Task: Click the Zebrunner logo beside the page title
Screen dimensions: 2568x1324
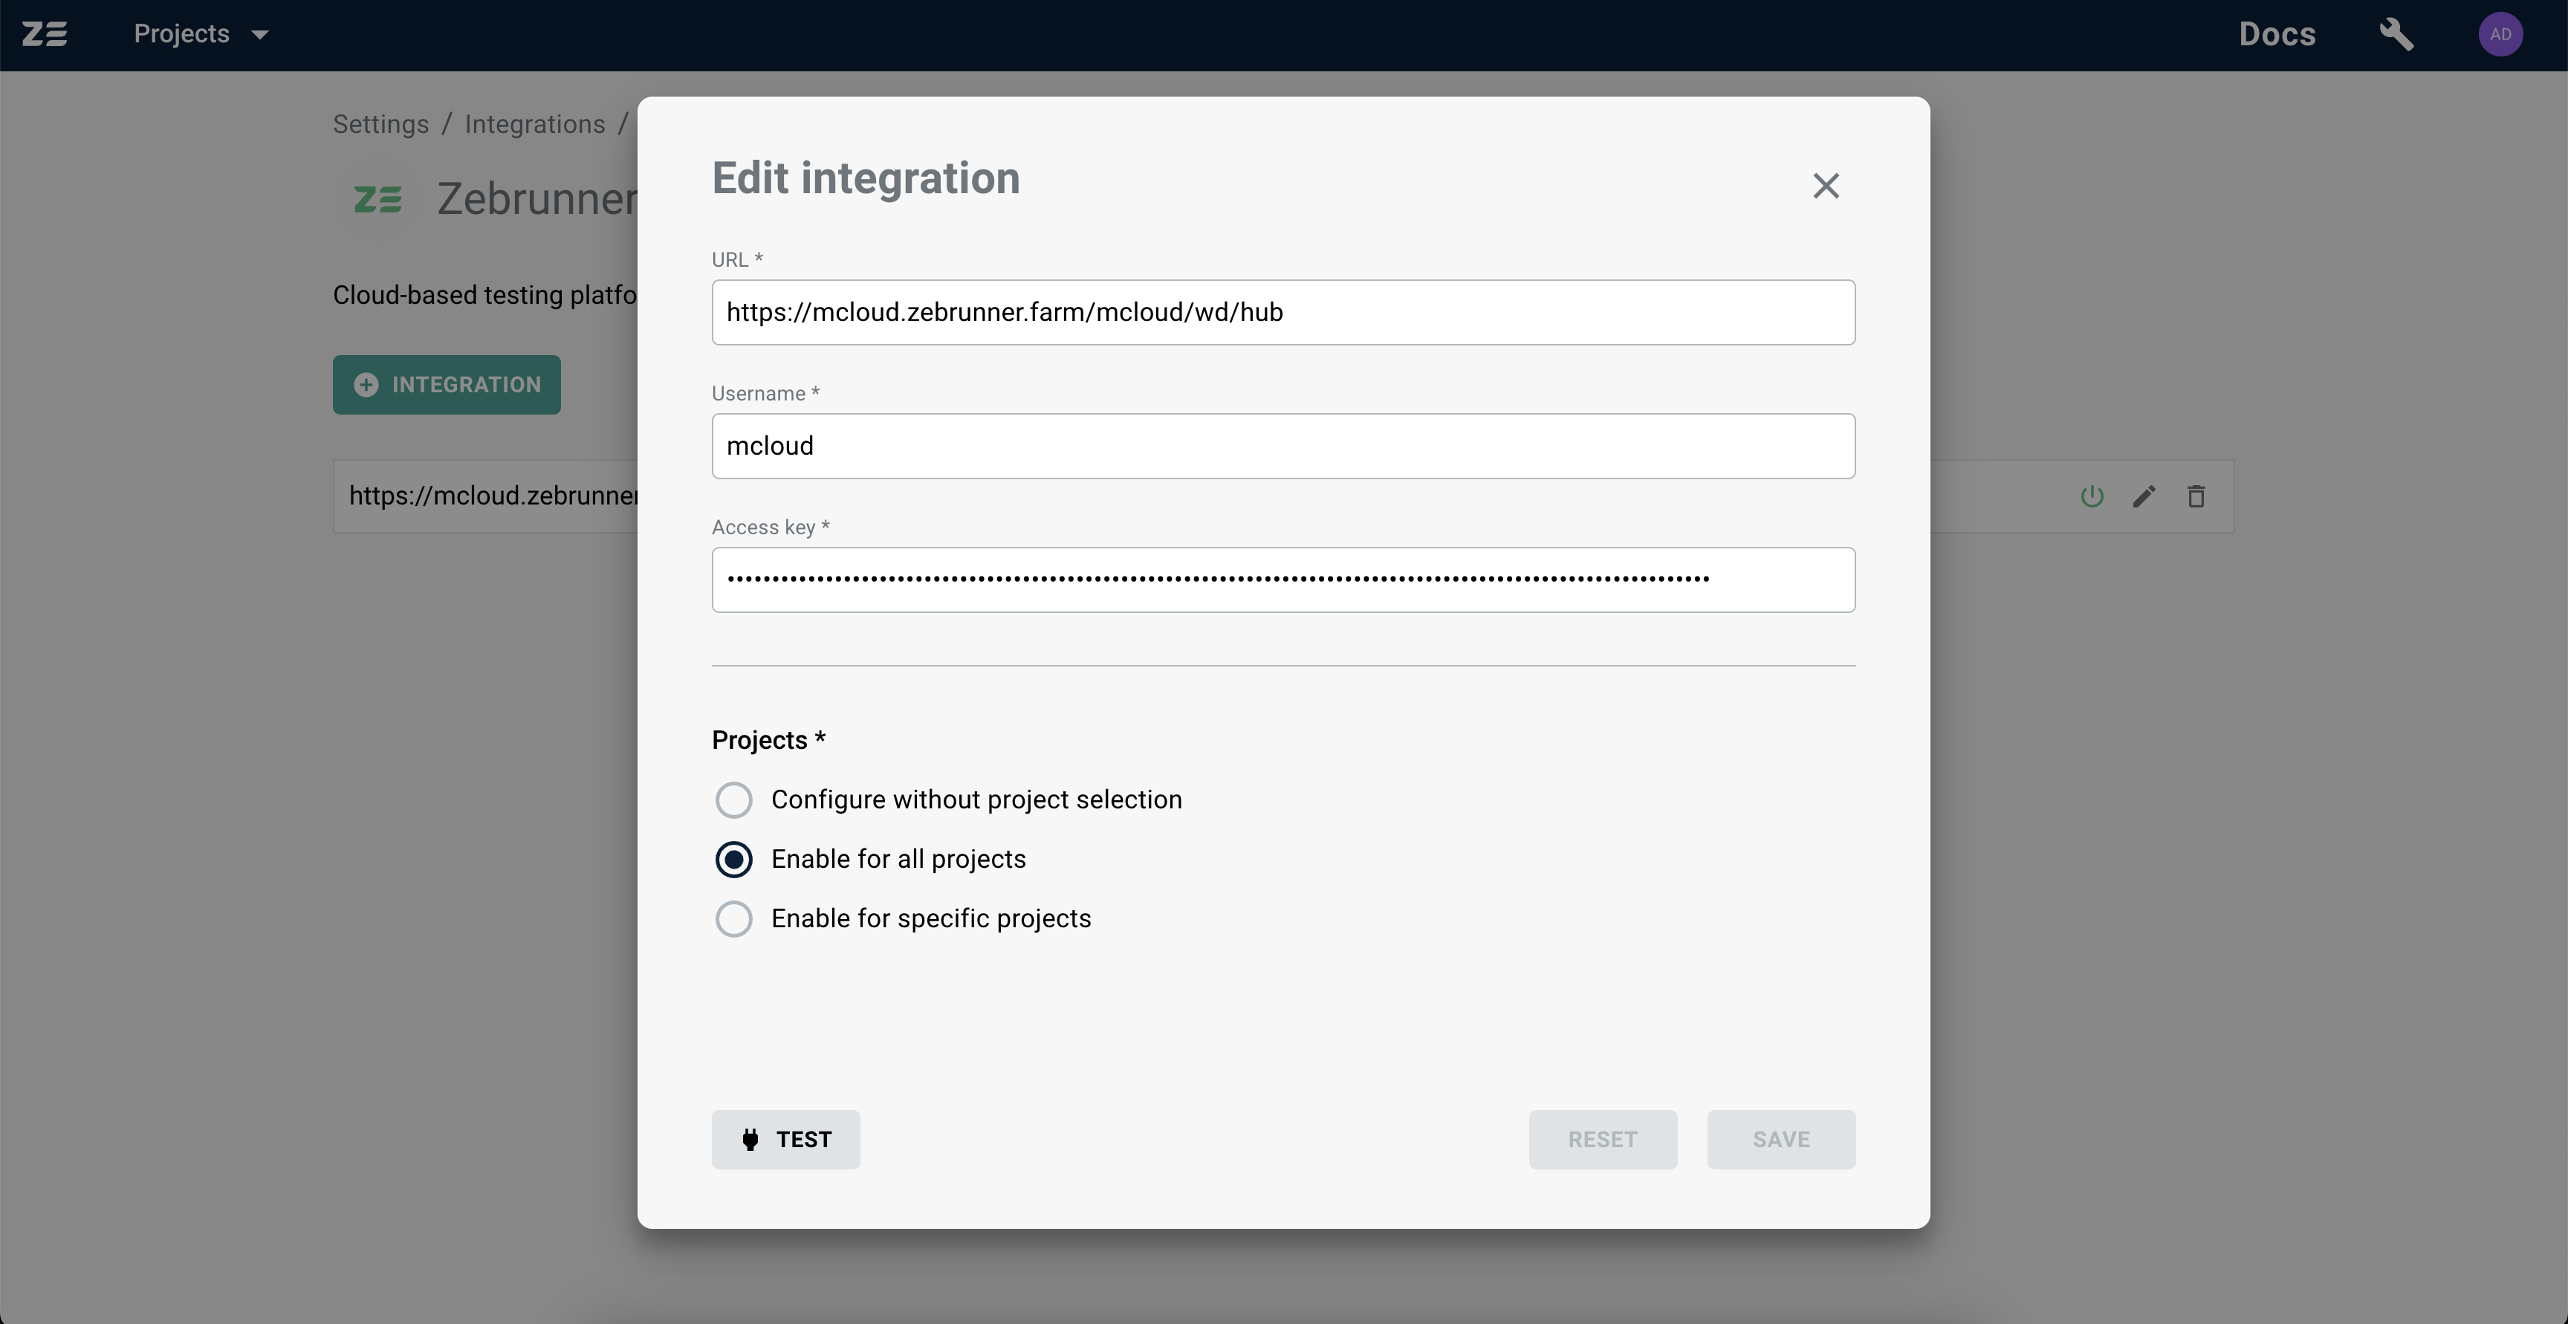Action: (377, 199)
